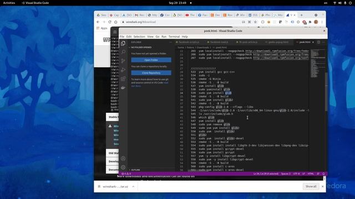This screenshot has width=355, height=199.
Task: Open the Run menu
Action: [164, 36]
